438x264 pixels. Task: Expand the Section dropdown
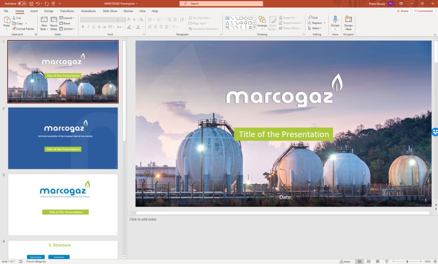[x=67, y=29]
